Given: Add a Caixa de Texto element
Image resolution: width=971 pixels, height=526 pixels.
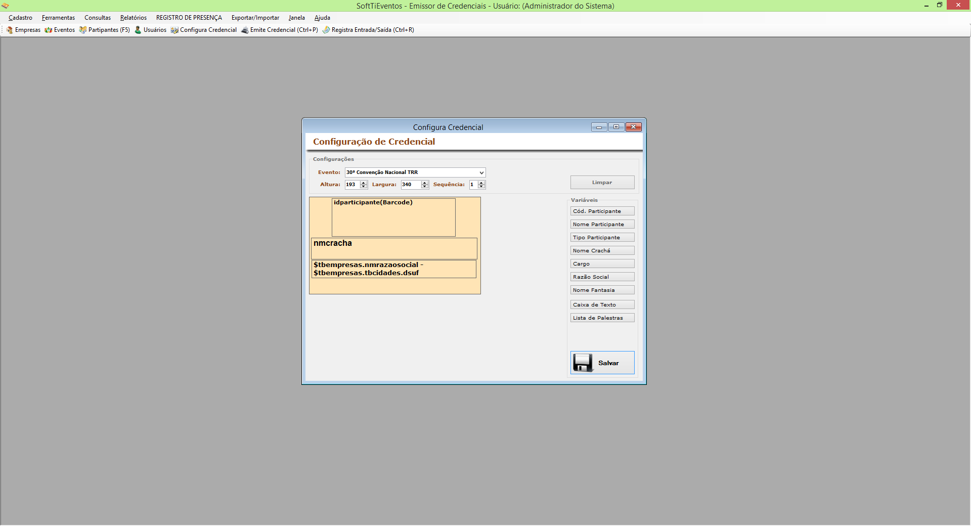Looking at the screenshot, I should pos(602,305).
